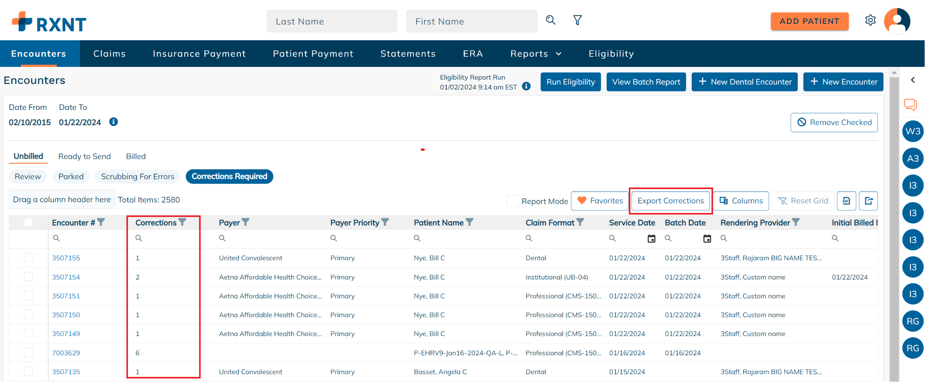The image size is (925, 382).
Task: Click the Export Corrections button
Action: coord(671,201)
